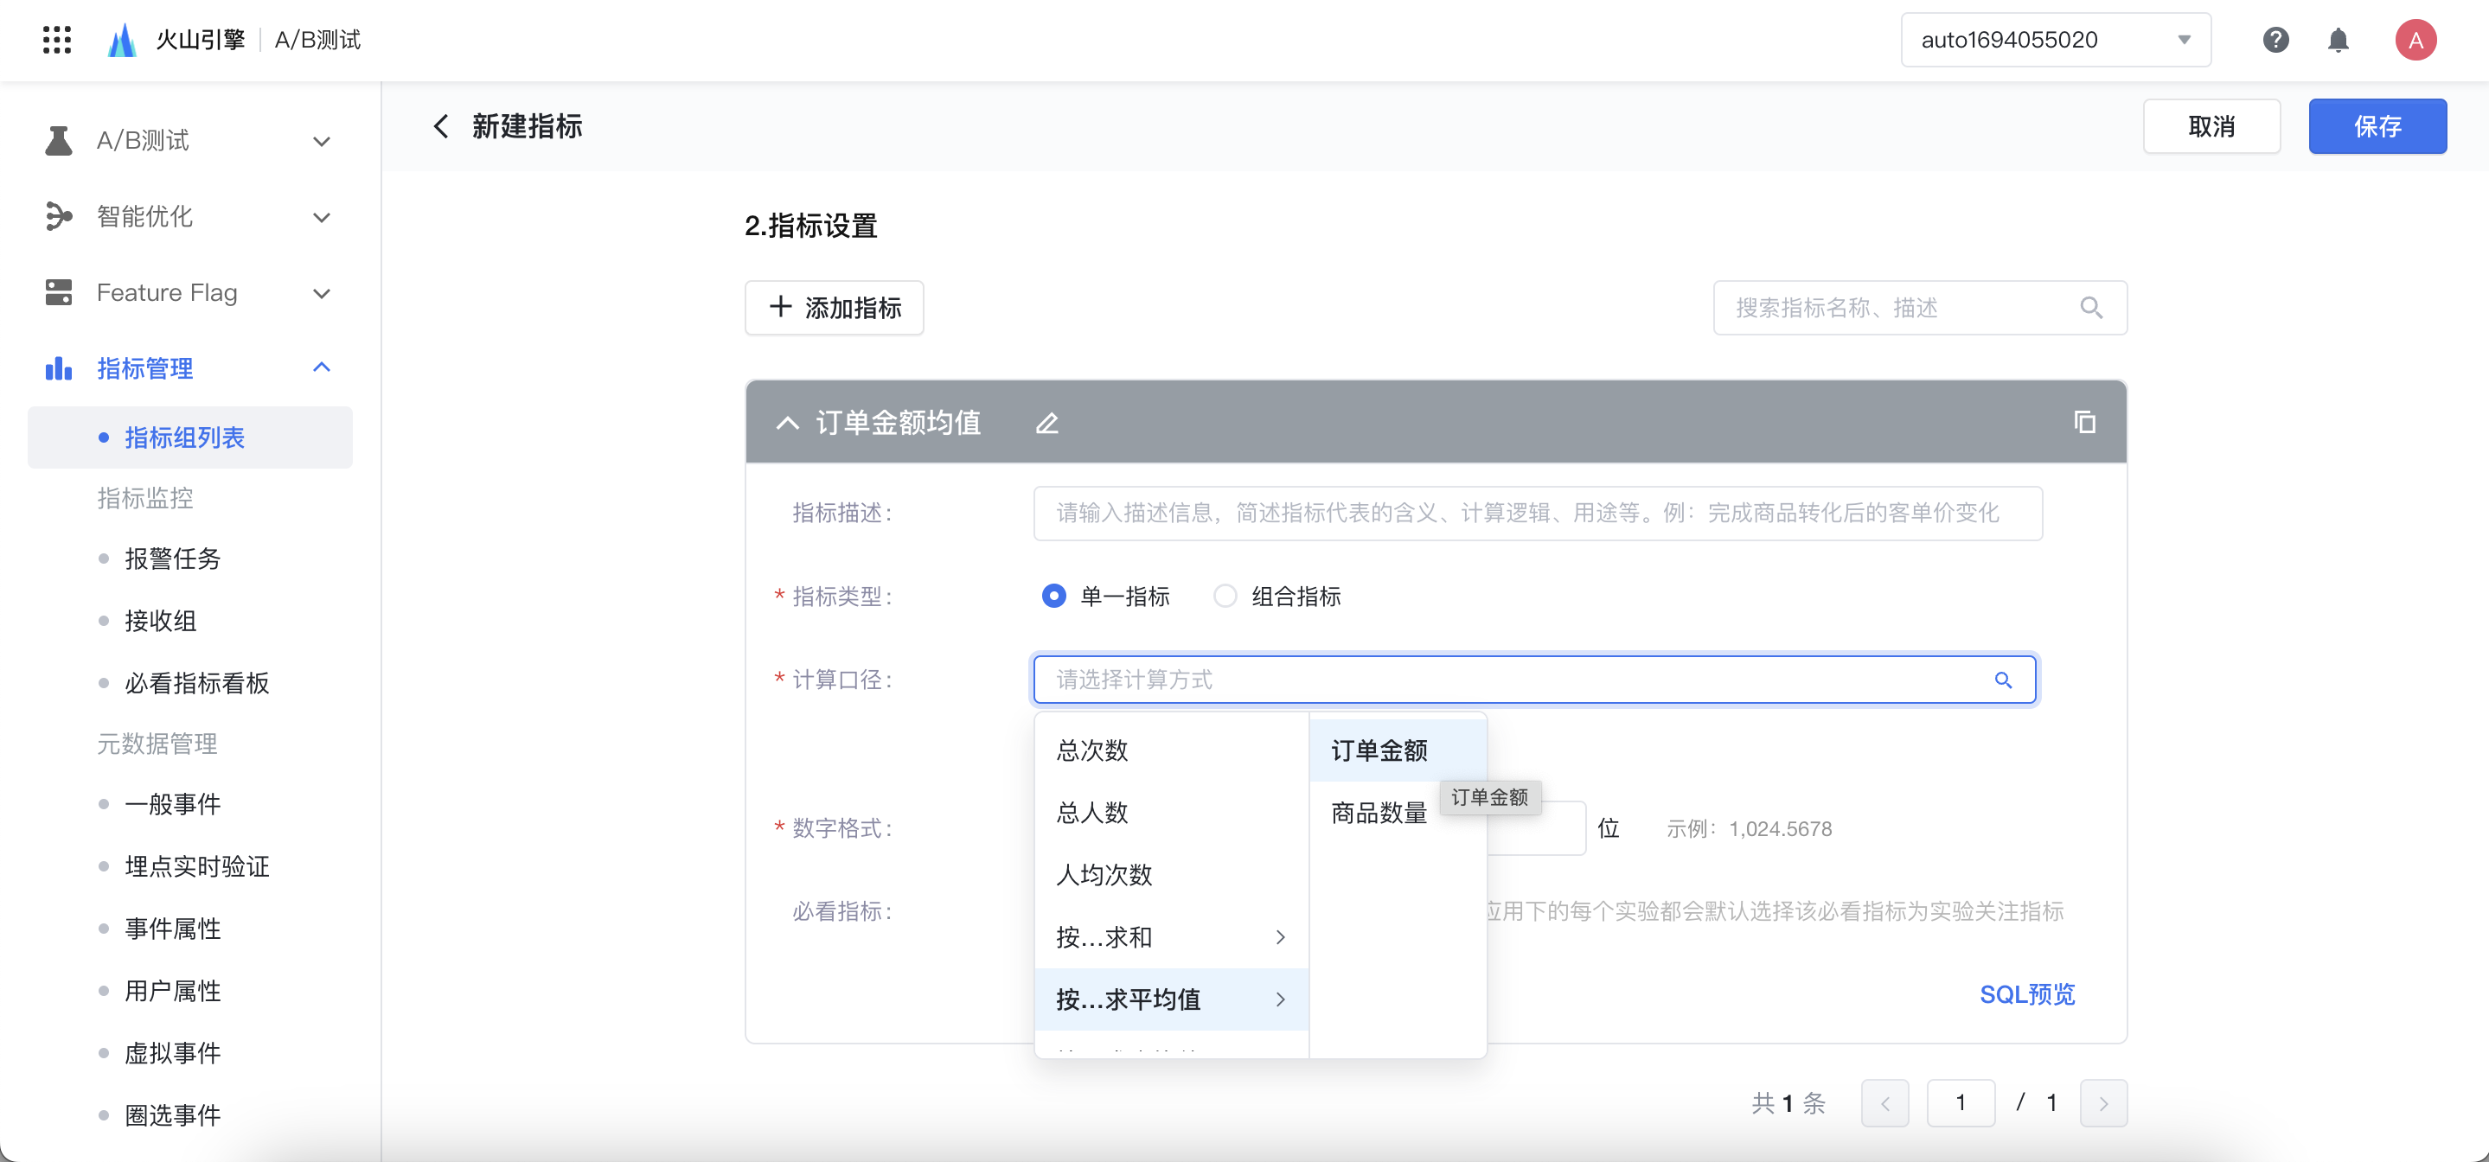Click the A/B测试 product name in header
This screenshot has width=2489, height=1162.
click(317, 40)
